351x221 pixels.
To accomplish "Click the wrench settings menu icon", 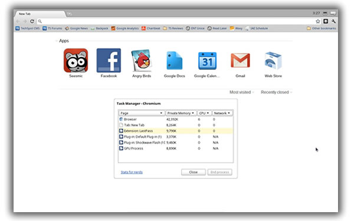I will (333, 21).
